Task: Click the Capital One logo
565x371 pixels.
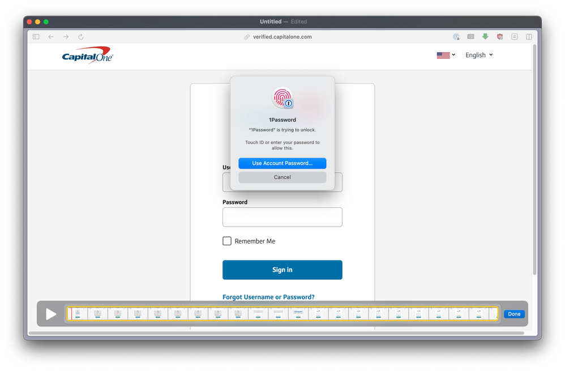Action: 88,55
